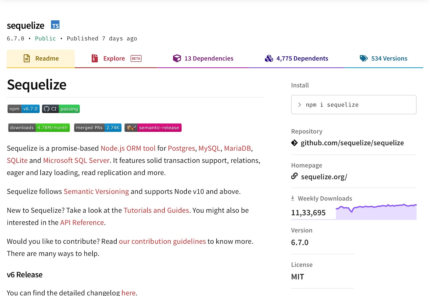Click the npm i sequelize install box
430x296 pixels.
[354, 105]
